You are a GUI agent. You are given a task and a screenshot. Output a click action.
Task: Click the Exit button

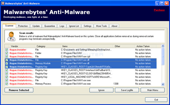pos(156,100)
